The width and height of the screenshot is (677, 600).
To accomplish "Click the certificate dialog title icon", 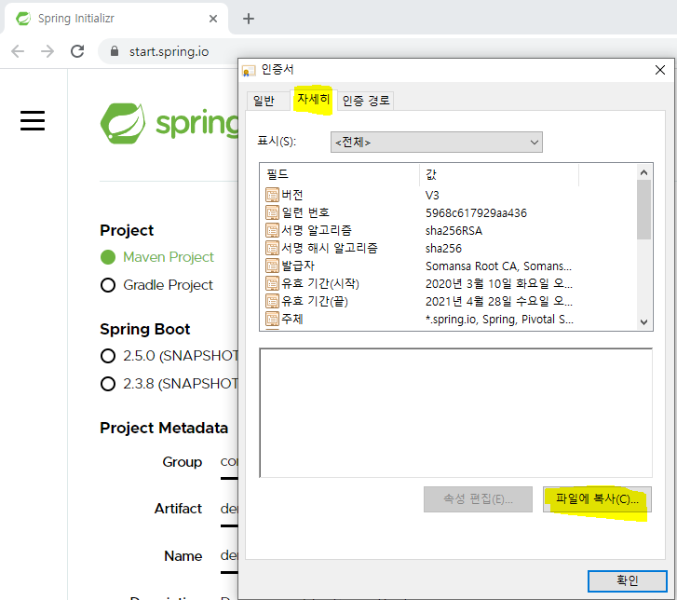I will click(249, 71).
